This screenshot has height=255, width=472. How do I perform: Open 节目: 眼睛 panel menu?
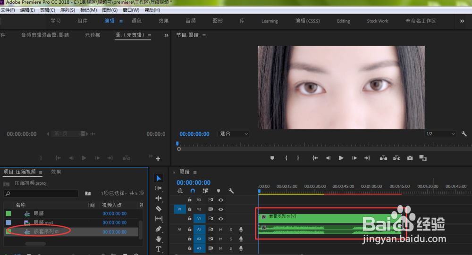click(204, 36)
